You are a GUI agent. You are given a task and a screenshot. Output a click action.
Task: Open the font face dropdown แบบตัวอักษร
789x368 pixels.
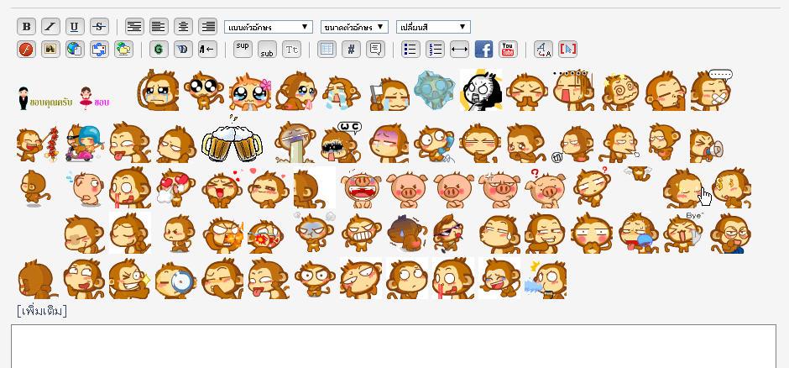point(269,27)
